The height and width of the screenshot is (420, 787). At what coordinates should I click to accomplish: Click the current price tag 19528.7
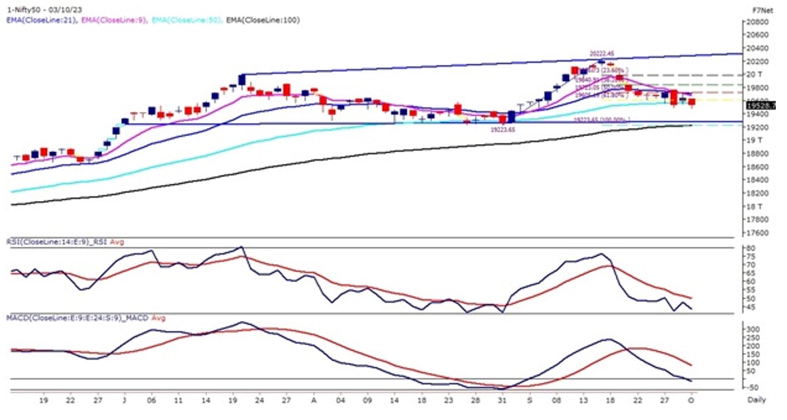pos(761,105)
